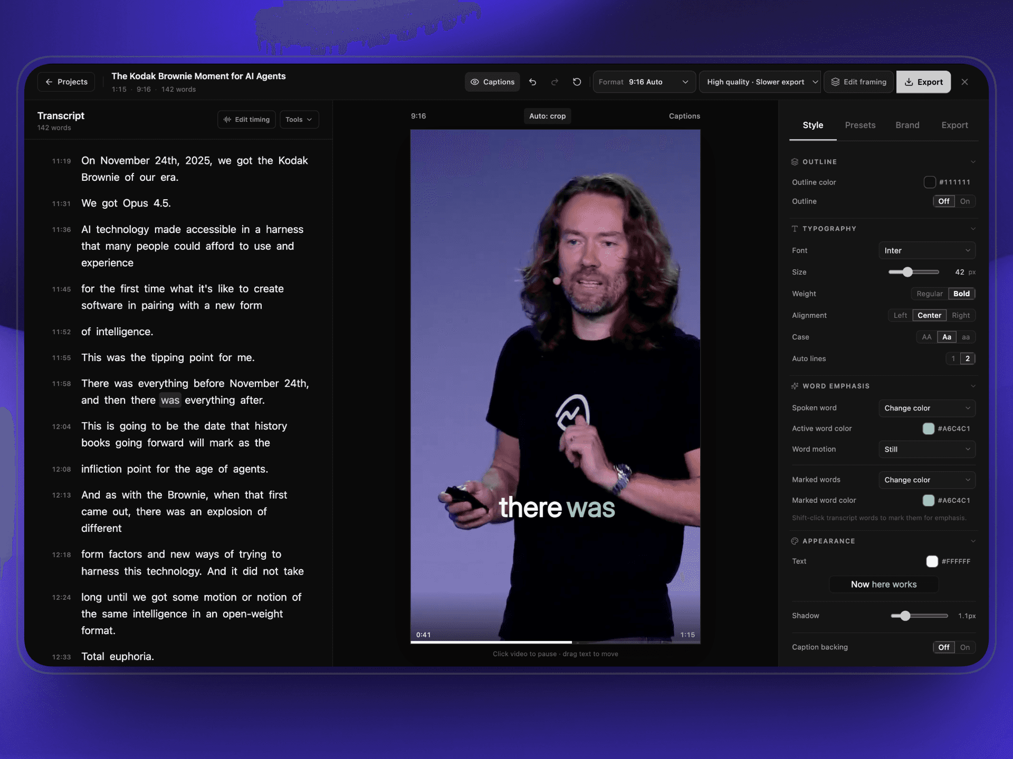The image size is (1013, 759).
Task: Click the highlighted transcript word 'was'
Action: (170, 401)
